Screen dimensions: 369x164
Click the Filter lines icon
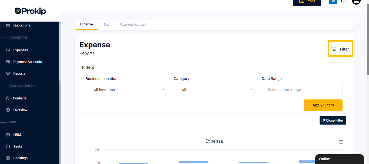pos(334,49)
